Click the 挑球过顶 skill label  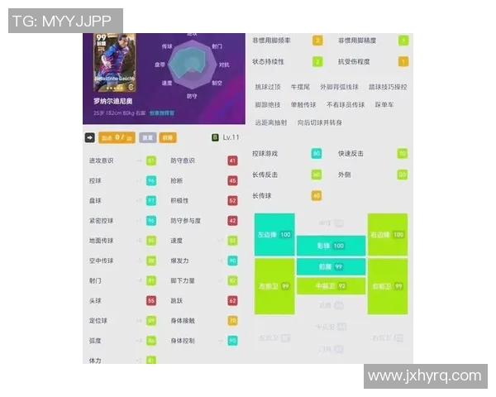click(268, 87)
